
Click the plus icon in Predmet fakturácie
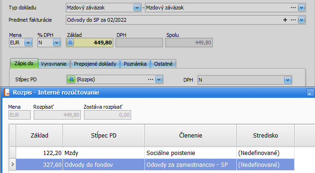coord(285,20)
